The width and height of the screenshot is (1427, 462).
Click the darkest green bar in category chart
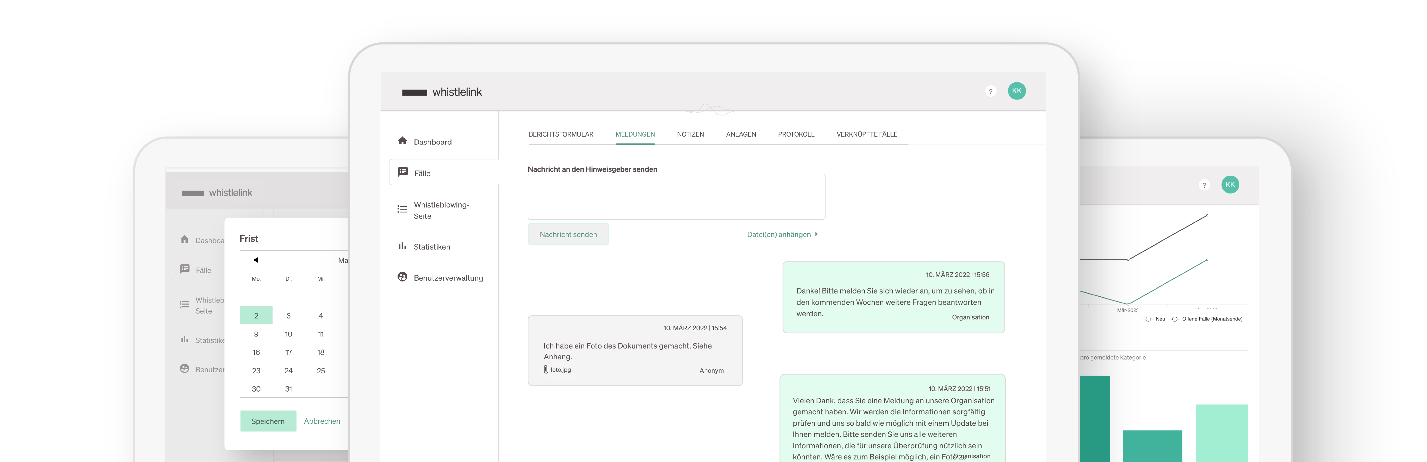(1095, 419)
